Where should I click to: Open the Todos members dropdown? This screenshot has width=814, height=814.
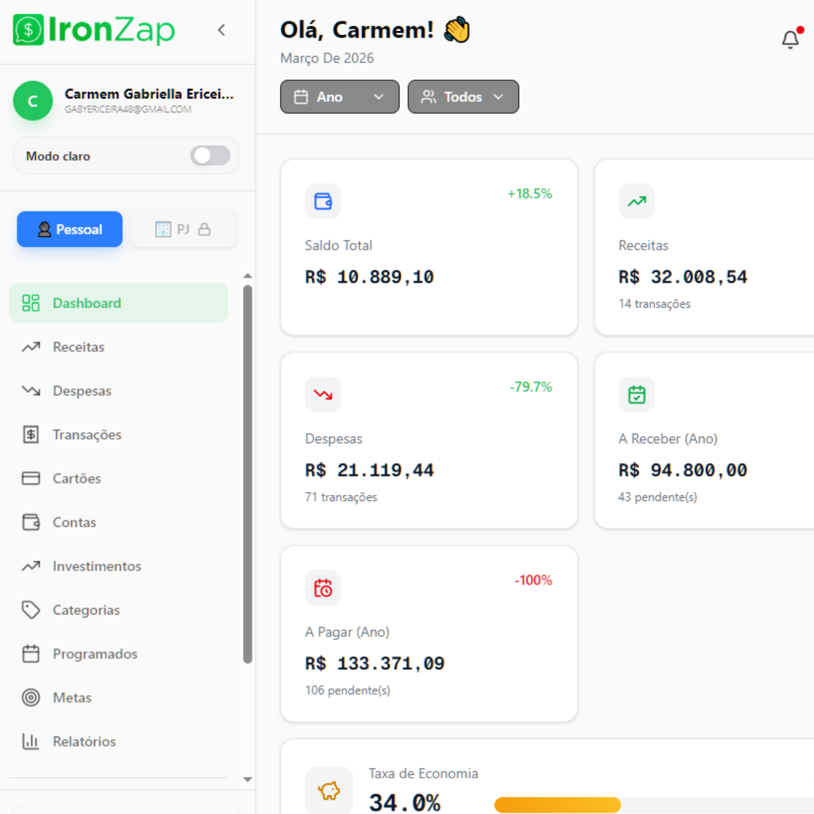[x=463, y=96]
